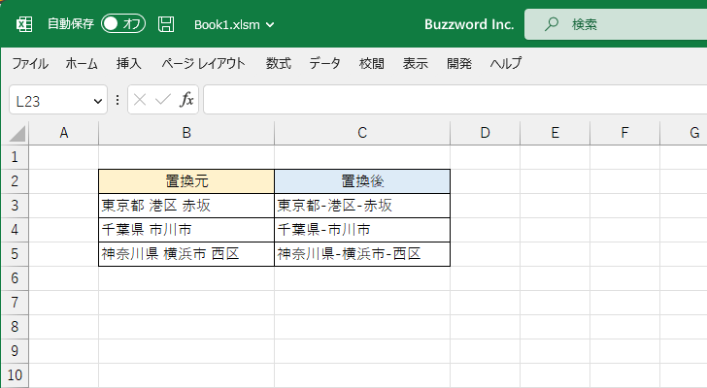Screen dimensions: 707x388
Task: Click the three-dot formula bar handle
Action: point(118,100)
